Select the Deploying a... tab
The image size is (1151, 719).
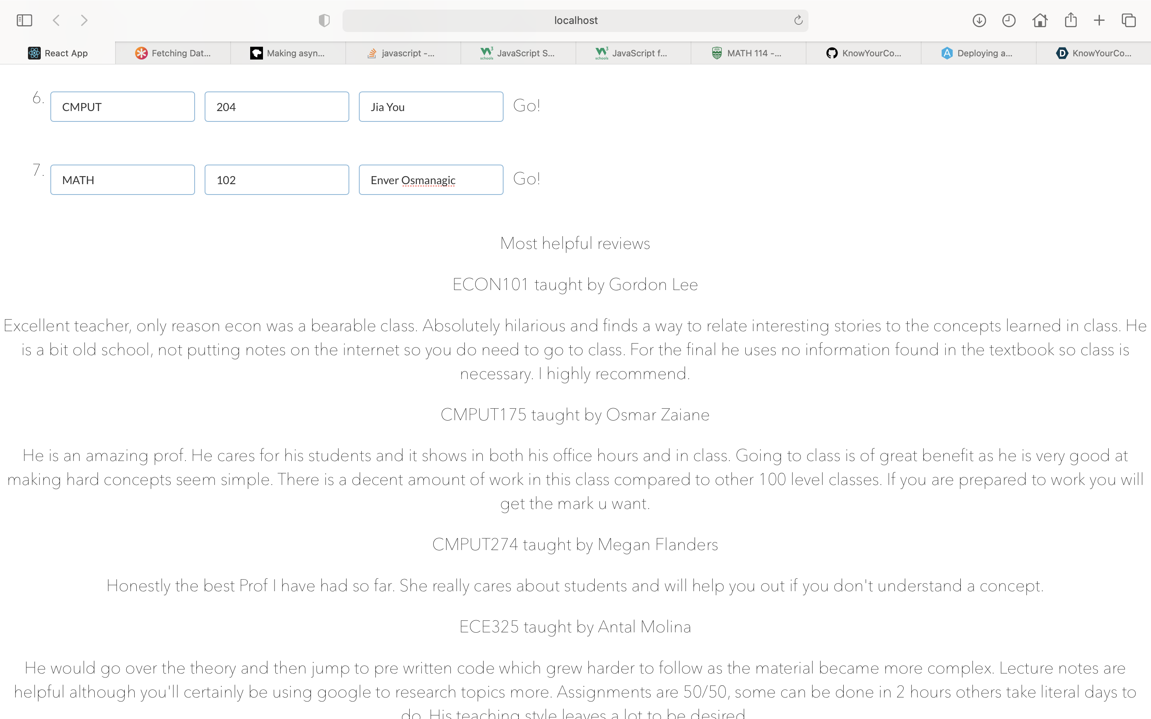pyautogui.click(x=978, y=53)
